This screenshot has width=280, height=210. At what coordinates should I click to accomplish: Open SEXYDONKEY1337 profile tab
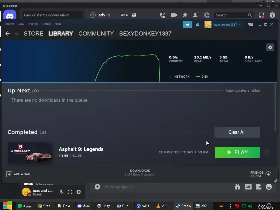pos(145,34)
